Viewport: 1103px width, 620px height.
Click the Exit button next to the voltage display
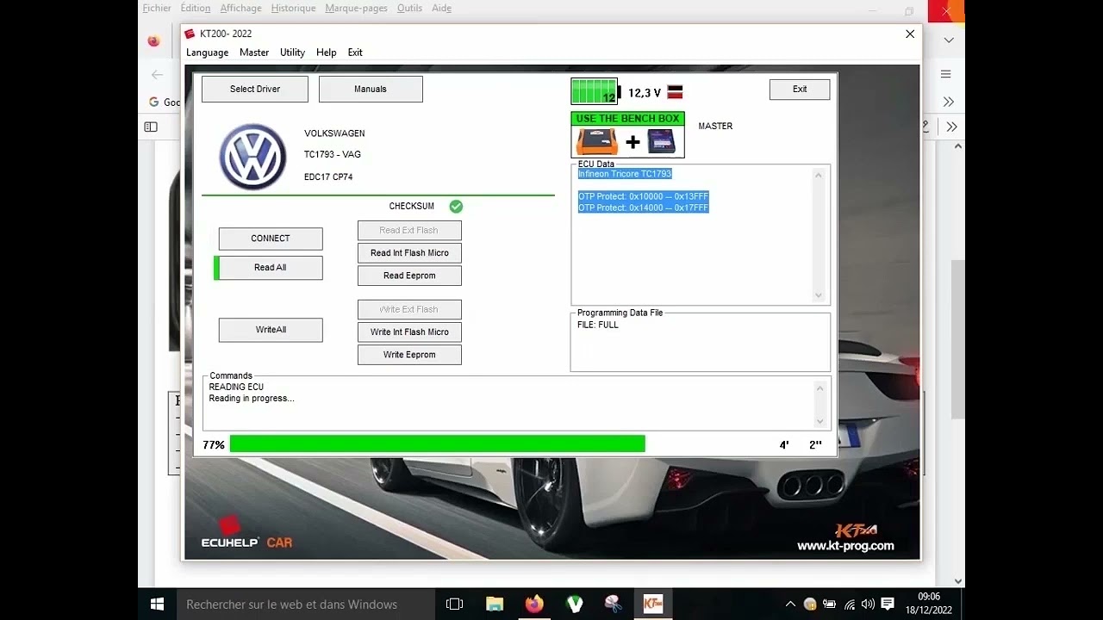800,89
